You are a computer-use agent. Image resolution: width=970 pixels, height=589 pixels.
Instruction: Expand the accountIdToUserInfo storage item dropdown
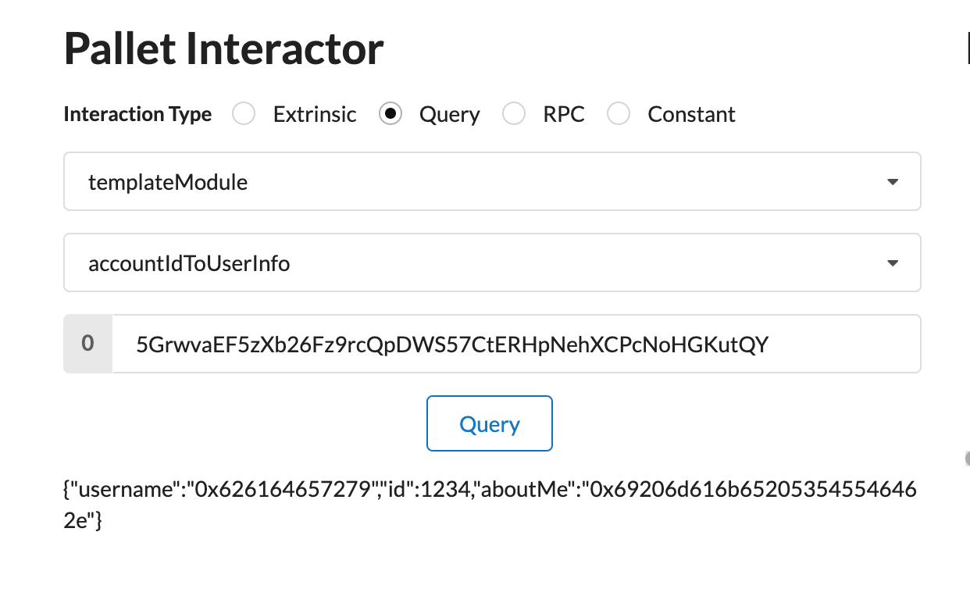pyautogui.click(x=492, y=263)
